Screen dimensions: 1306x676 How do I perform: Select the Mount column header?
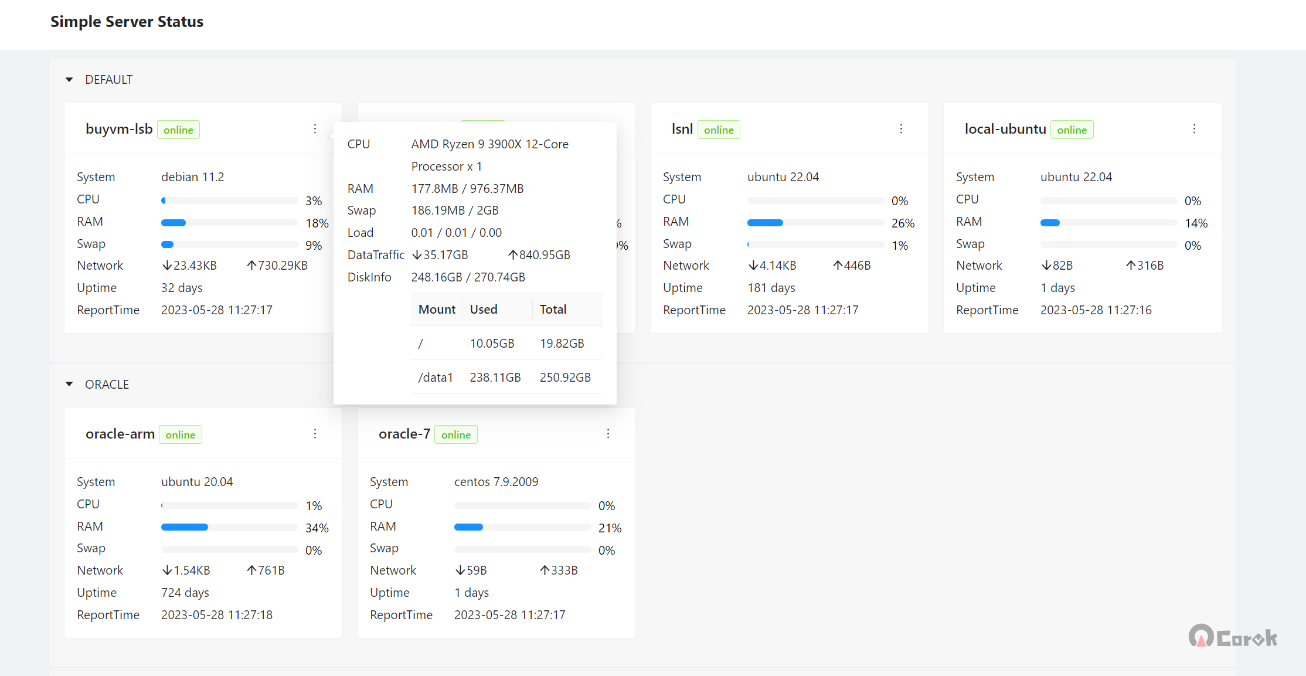coord(436,309)
